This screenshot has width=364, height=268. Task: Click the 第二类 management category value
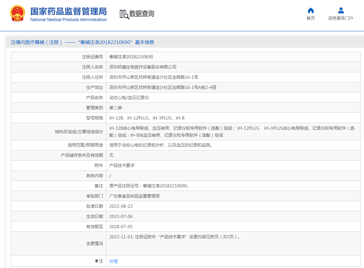(x=116, y=108)
